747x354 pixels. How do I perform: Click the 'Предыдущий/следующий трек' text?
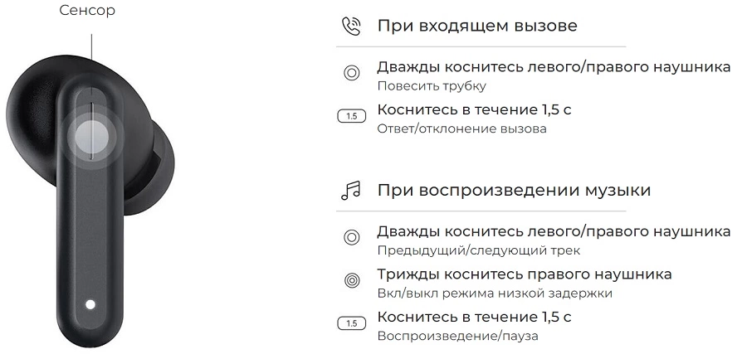(x=479, y=250)
